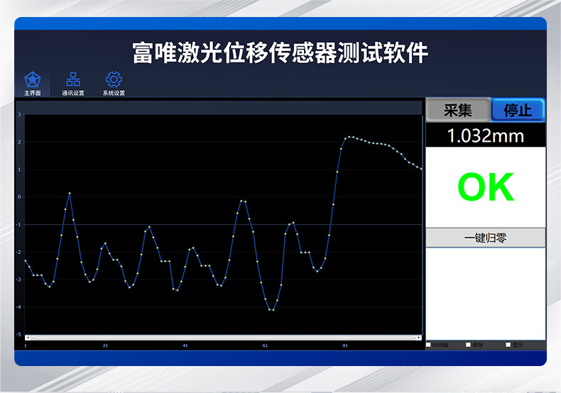This screenshot has height=393, width=561.
Task: Click the 一键归零 zero reset button
Action: point(486,238)
